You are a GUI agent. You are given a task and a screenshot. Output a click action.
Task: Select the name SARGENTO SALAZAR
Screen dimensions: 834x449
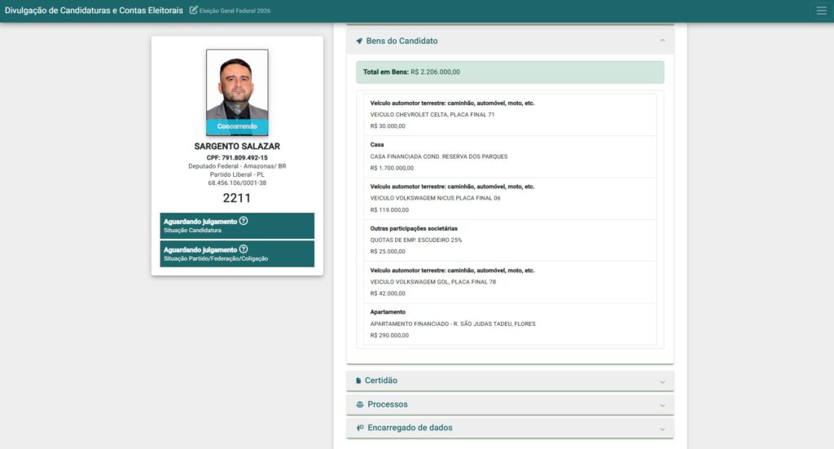click(x=237, y=147)
